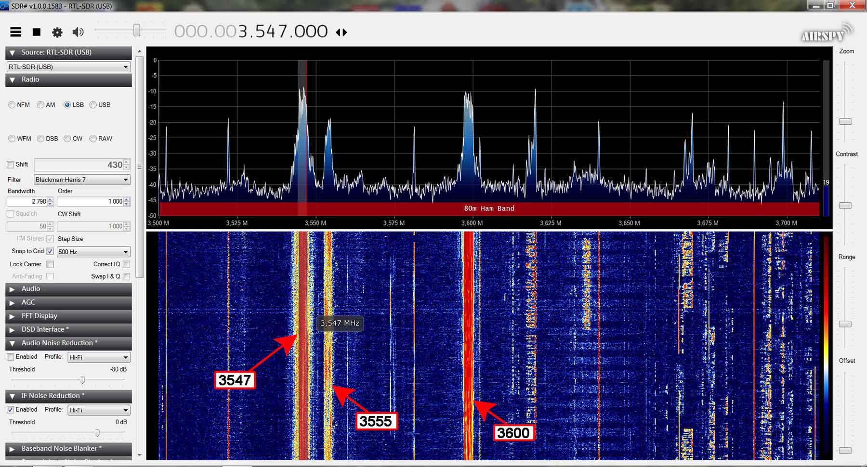Collapse the Source: RTL-SDR (USB) panel
867x467 pixels.
(x=68, y=52)
